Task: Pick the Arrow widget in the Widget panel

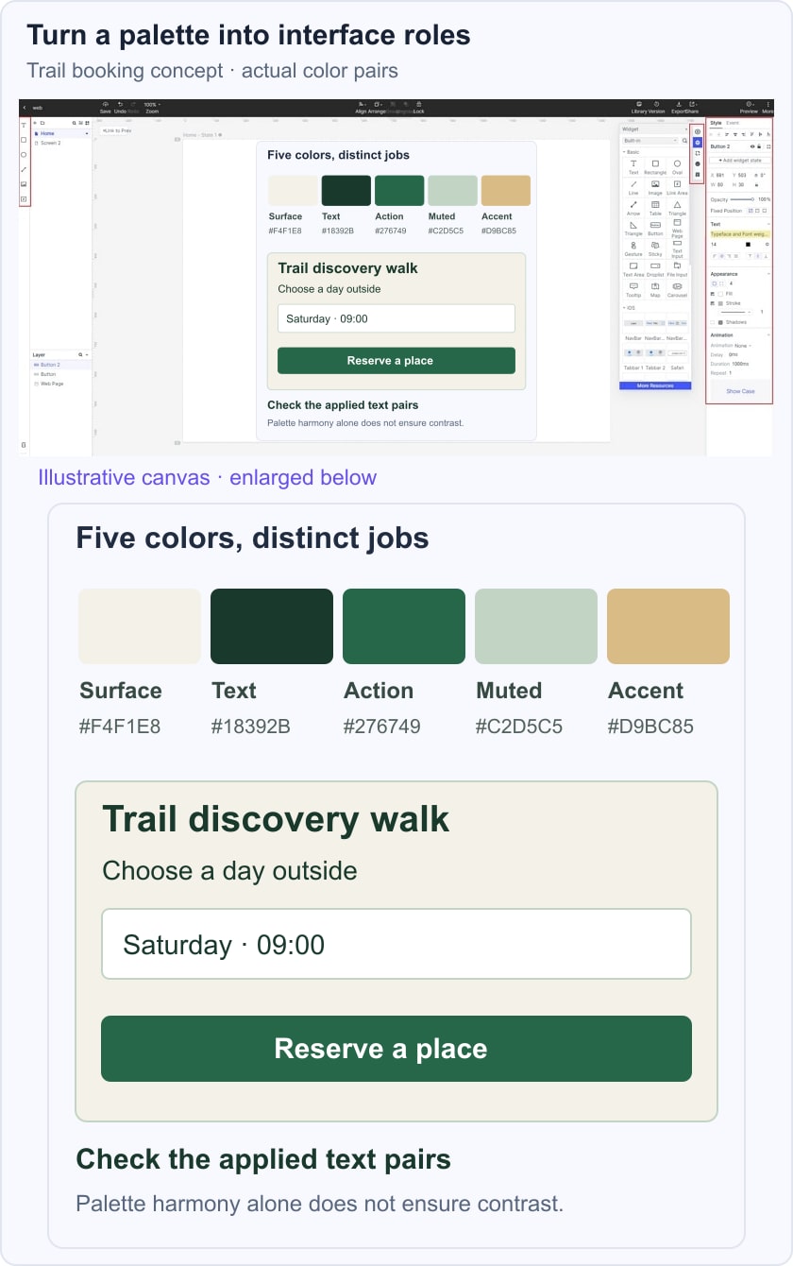Action: [633, 208]
